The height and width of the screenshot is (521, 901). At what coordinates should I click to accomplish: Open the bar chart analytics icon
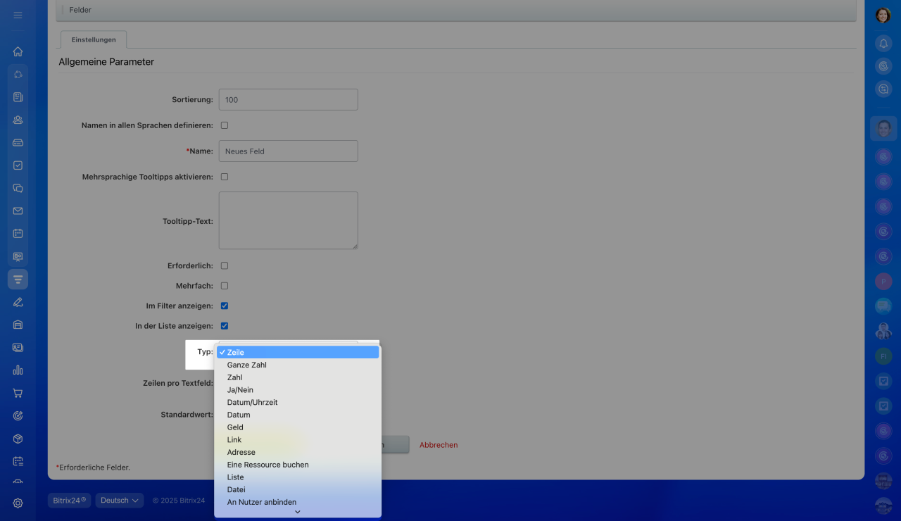click(18, 370)
